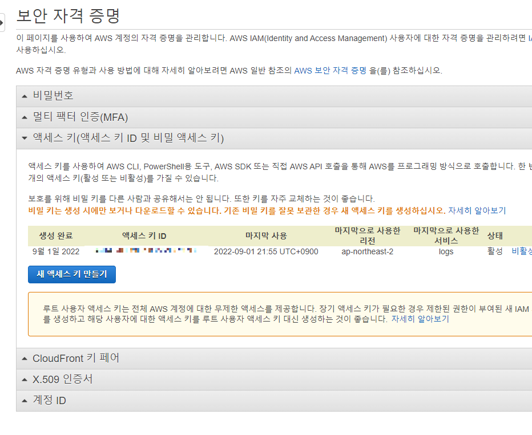Click the 액세스 키 ID column header
532x435 pixels.
(144, 236)
